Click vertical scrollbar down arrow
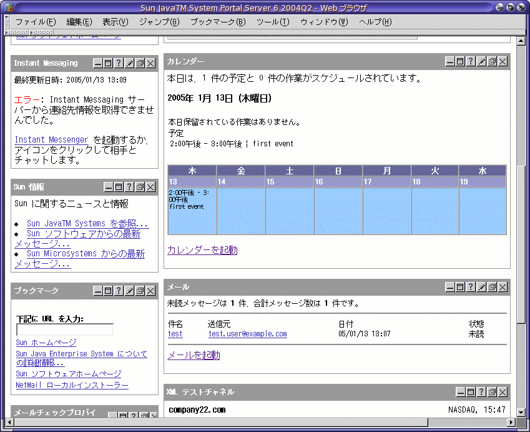Image resolution: width=530 pixels, height=432 pixels. tap(521, 413)
